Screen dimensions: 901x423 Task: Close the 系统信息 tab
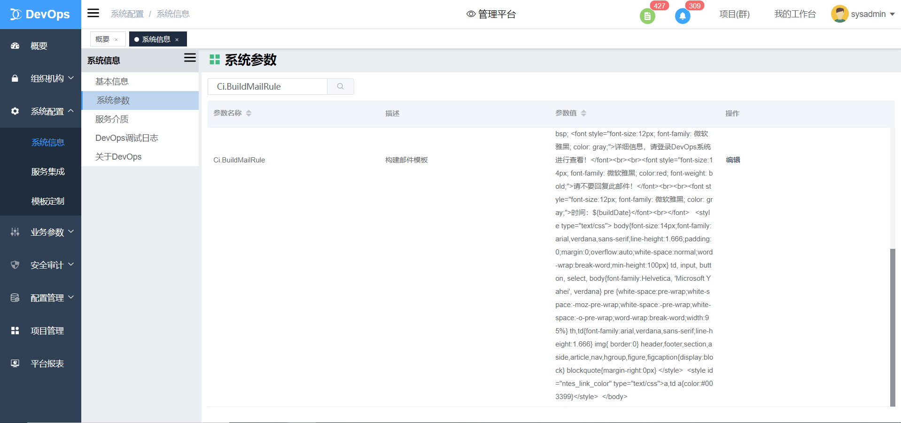[x=177, y=40]
